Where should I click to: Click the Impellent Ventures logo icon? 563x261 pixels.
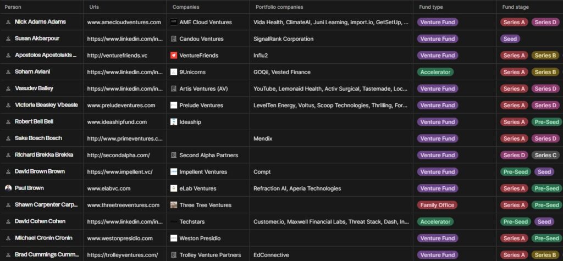[x=174, y=171]
